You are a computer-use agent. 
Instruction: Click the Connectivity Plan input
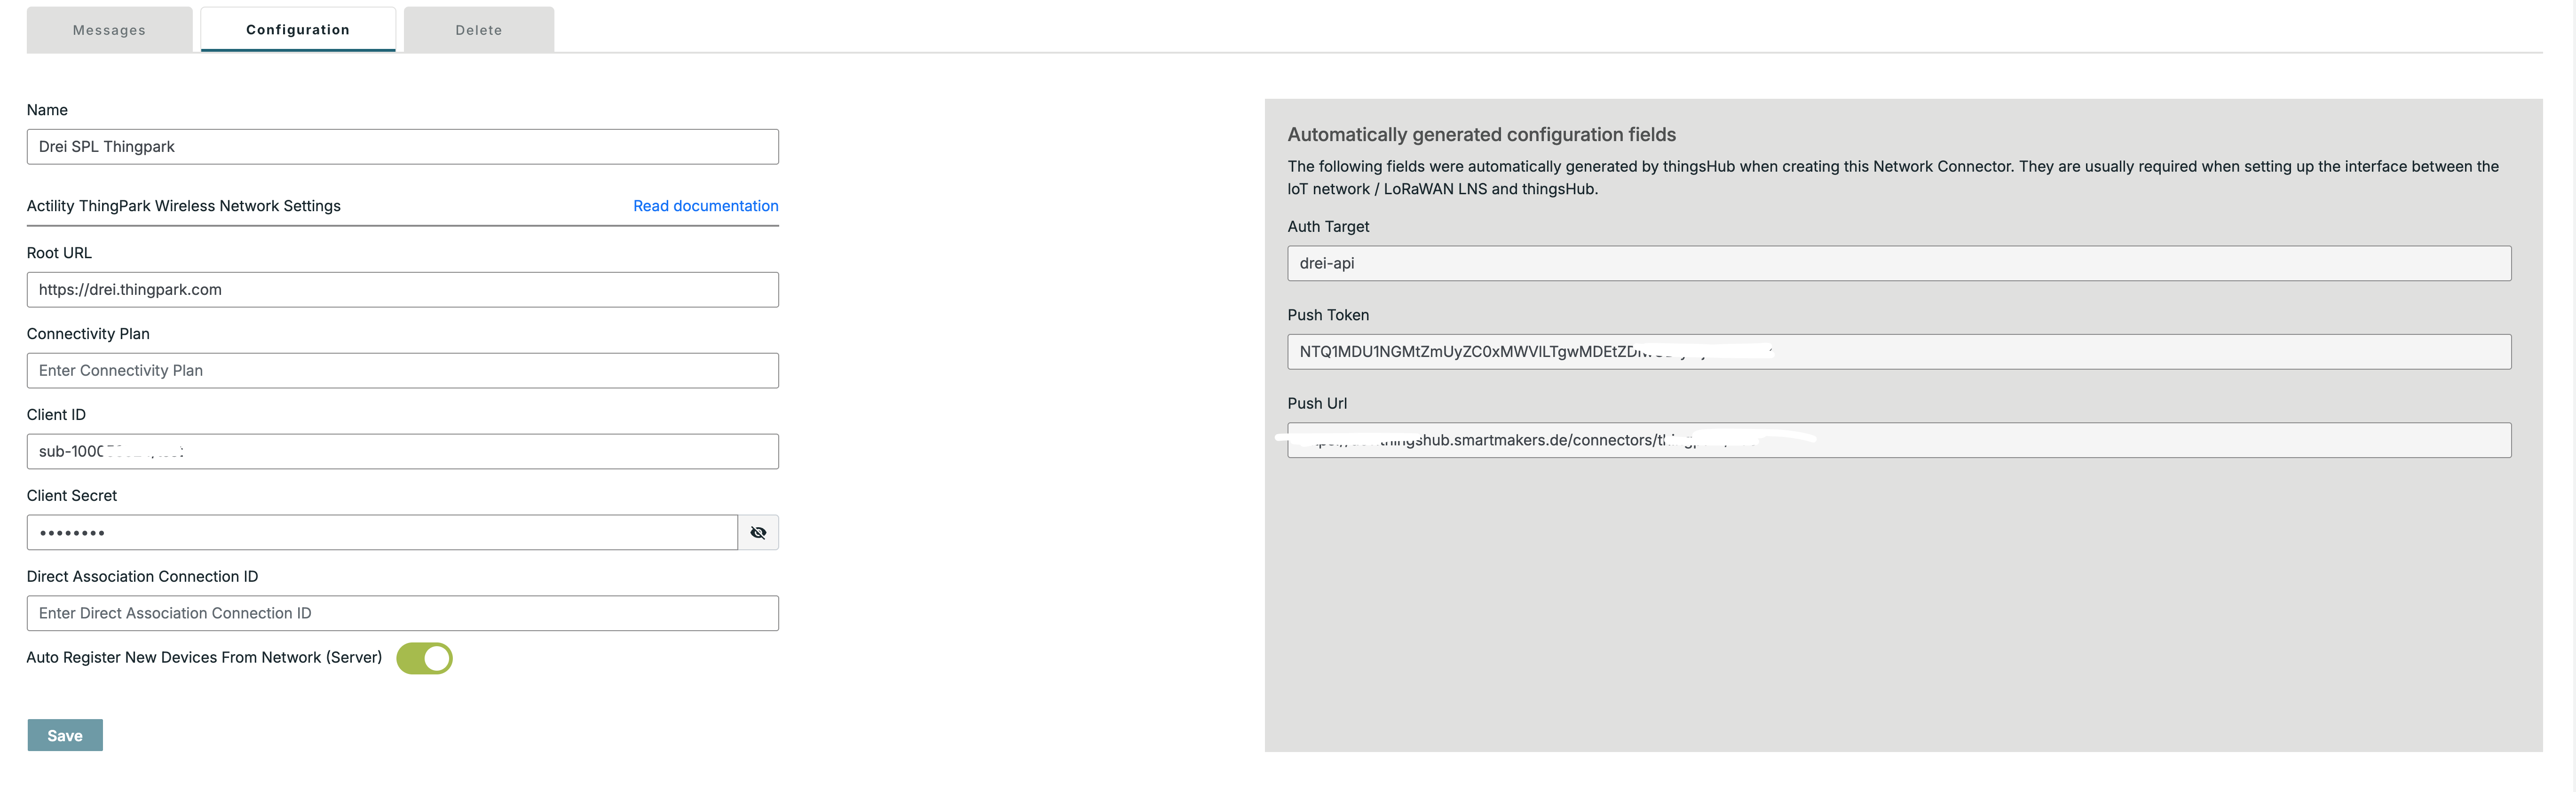coord(402,371)
